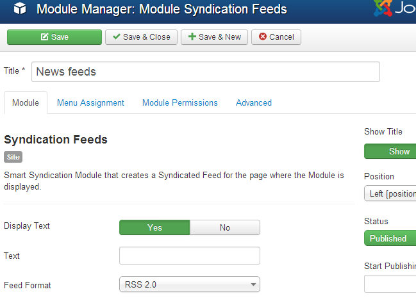Open the Feed Format RSS 2.0 dropdown
Image resolution: width=416 pixels, height=303 pixels.
point(190,284)
